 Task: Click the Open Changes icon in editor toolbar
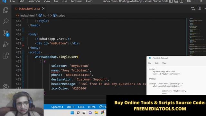click(193, 9)
